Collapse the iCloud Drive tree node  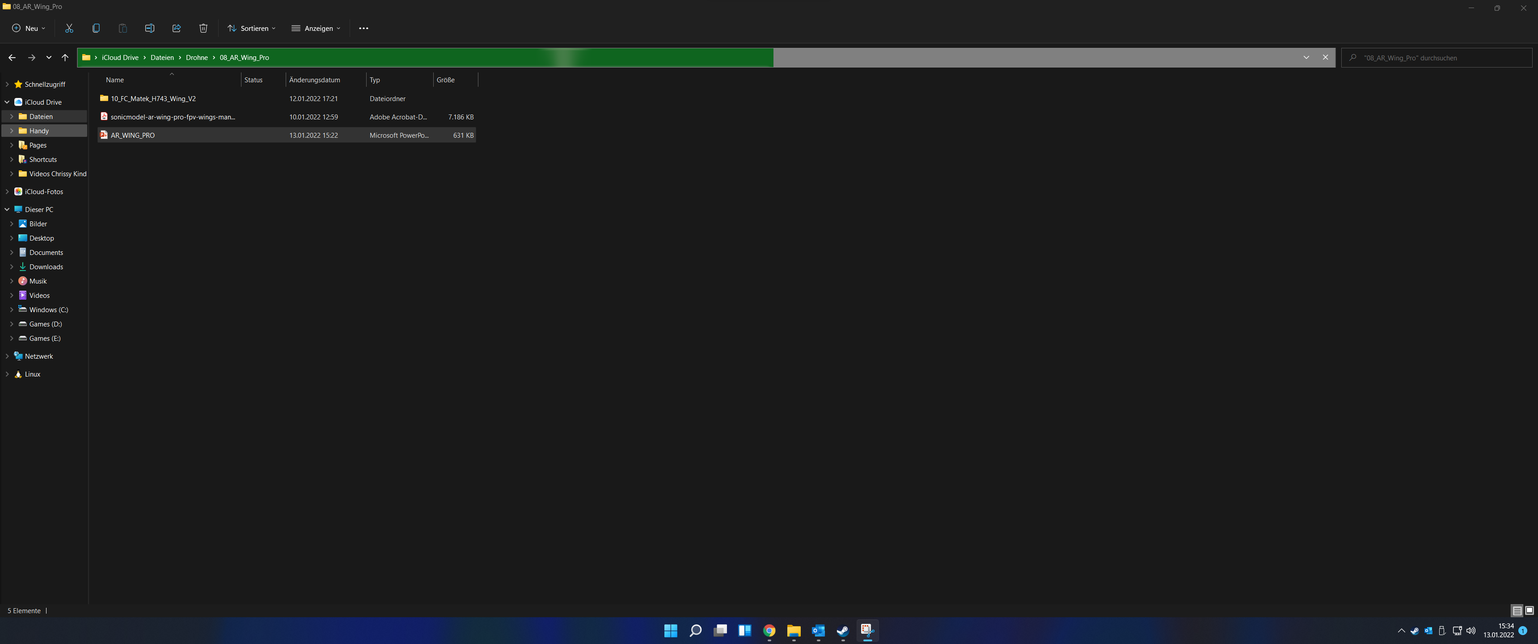(7, 102)
